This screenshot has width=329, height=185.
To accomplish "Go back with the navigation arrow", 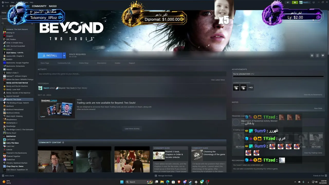I will click(3, 6).
